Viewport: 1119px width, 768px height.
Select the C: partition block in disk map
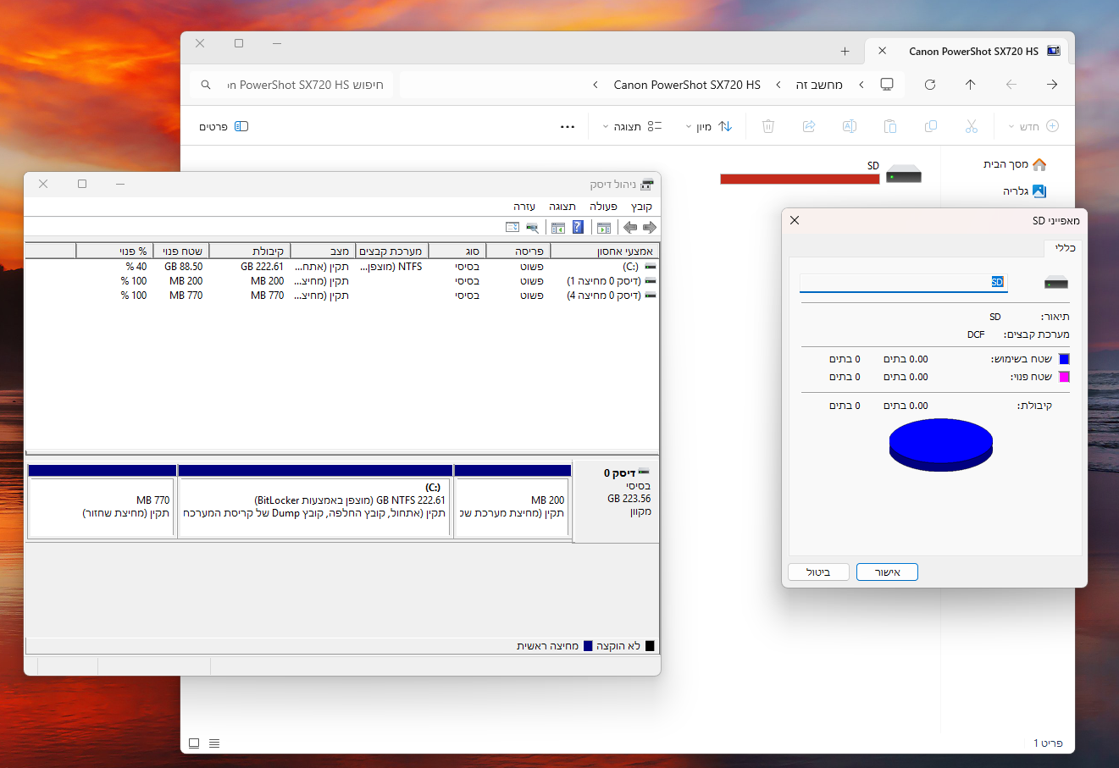coord(315,500)
